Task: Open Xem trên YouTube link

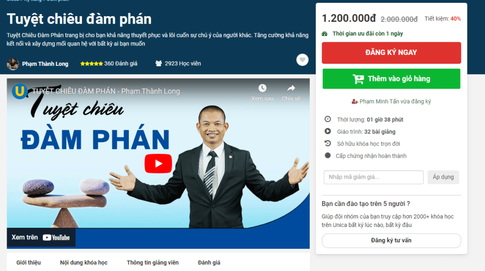Action: (x=41, y=237)
